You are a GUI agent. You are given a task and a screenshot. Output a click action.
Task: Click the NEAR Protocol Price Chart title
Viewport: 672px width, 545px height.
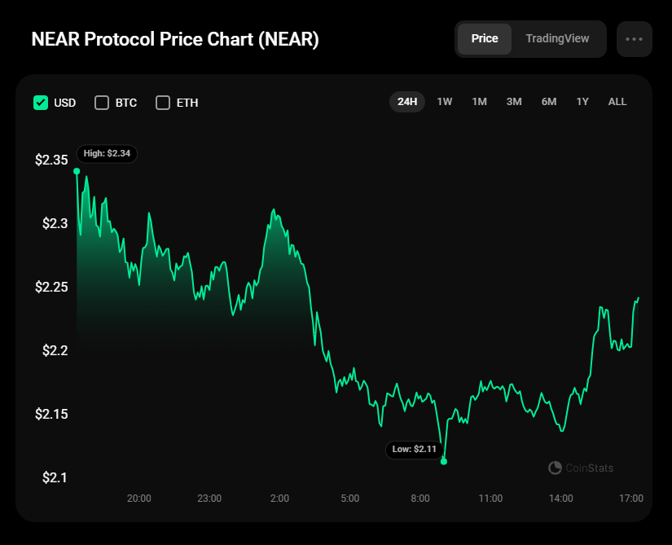pos(175,40)
